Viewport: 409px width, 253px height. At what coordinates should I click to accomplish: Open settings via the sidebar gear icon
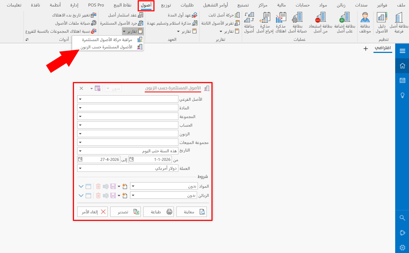click(x=402, y=247)
